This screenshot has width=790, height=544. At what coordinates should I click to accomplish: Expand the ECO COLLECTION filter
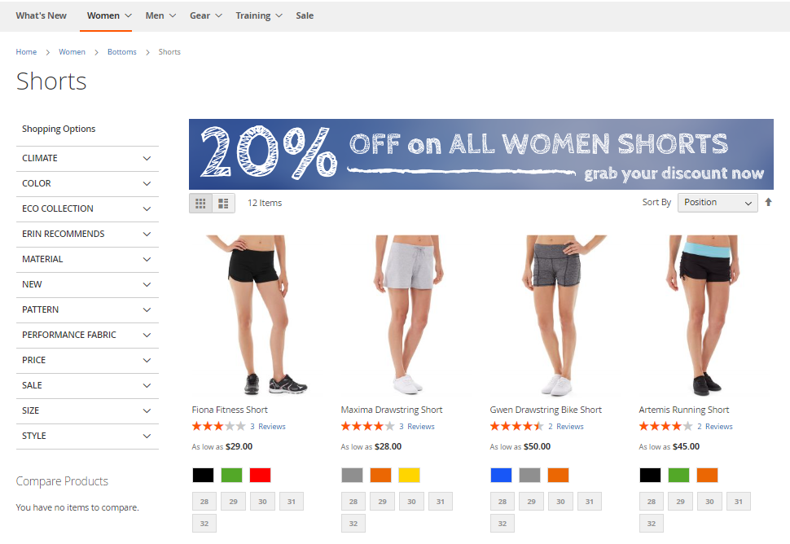pyautogui.click(x=87, y=208)
